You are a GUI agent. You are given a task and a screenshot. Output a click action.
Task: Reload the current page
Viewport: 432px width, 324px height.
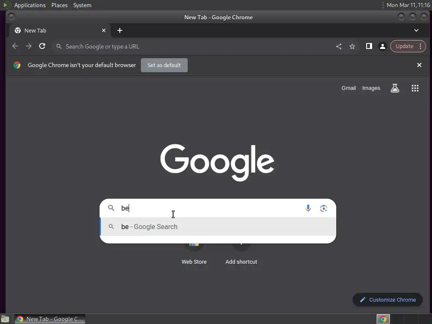pos(42,46)
